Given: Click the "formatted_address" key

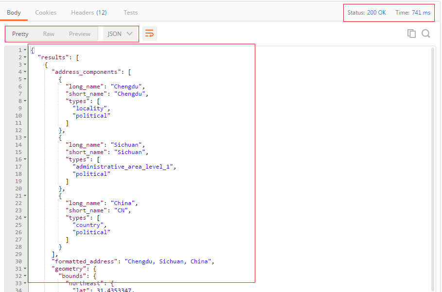Looking at the screenshot, I should [x=84, y=261].
